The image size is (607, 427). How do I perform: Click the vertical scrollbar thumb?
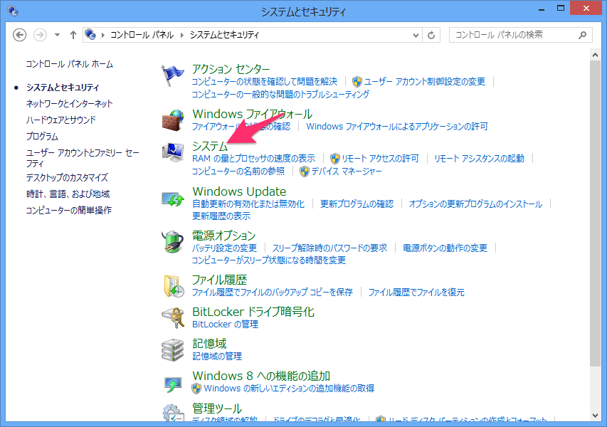[596, 213]
